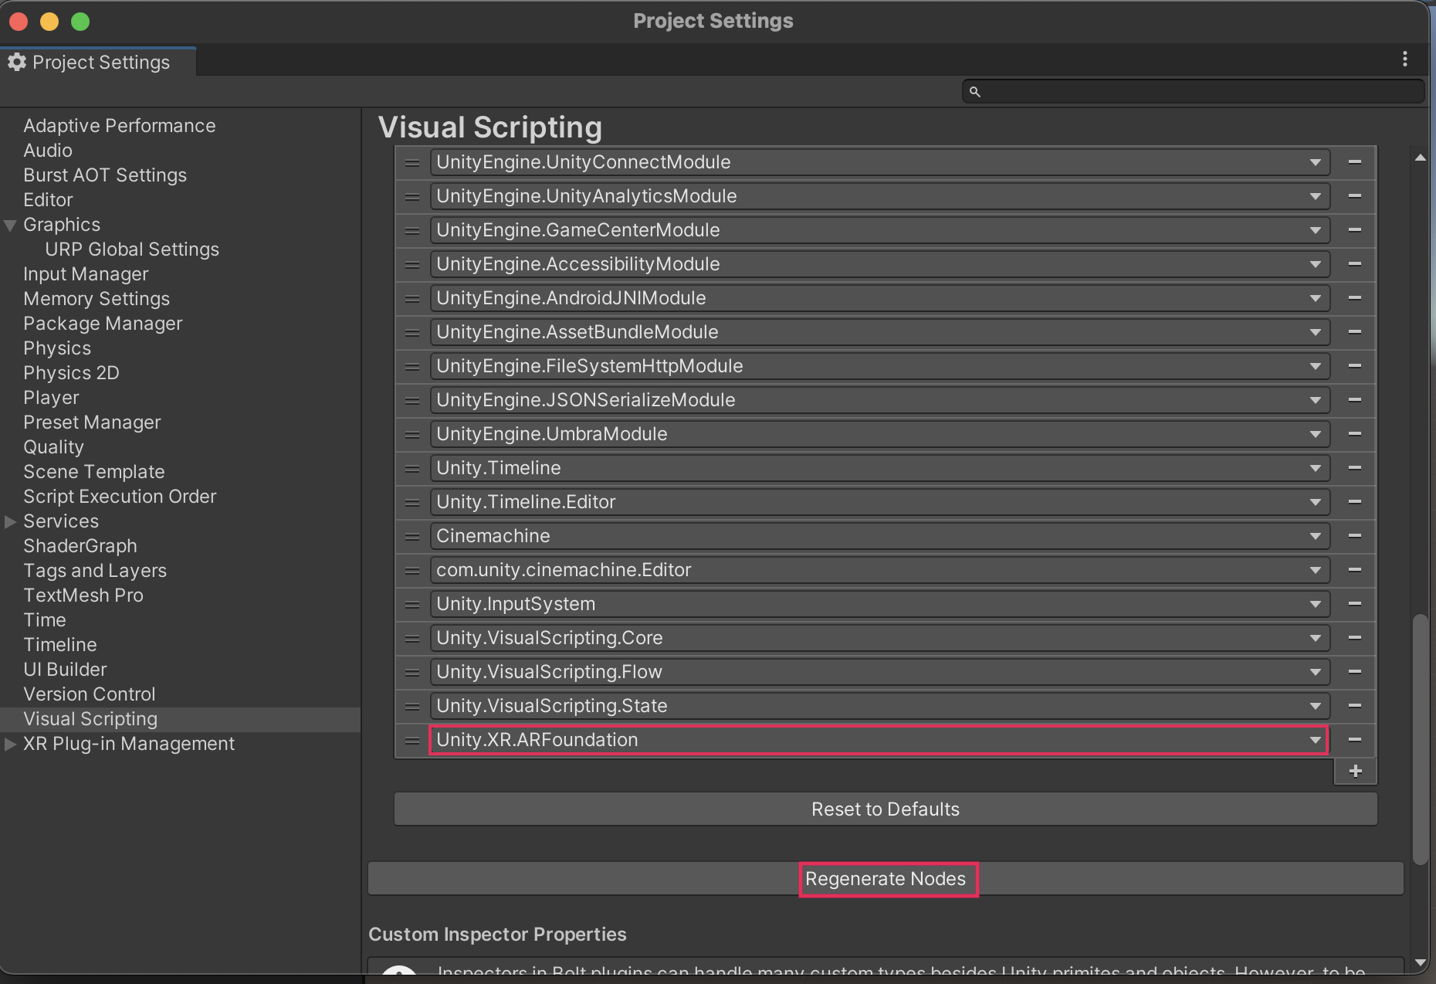Click the drag handle beside Unity.InputSystem

[412, 604]
